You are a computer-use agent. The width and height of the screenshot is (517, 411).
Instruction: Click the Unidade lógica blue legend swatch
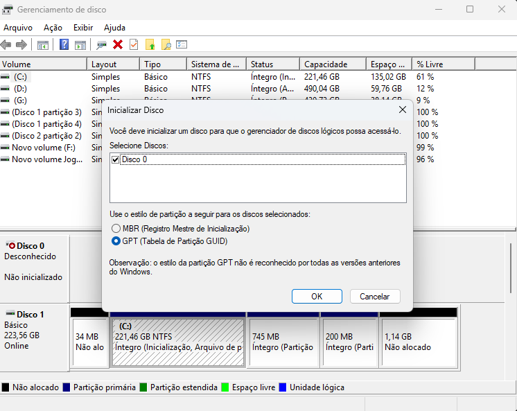(x=283, y=387)
